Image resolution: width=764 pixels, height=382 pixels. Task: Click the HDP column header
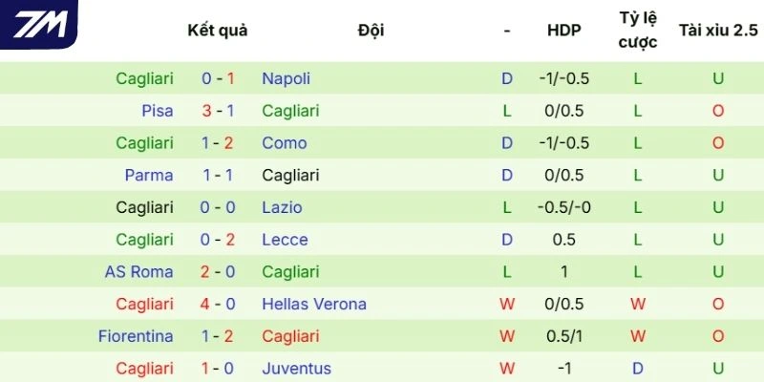click(563, 31)
